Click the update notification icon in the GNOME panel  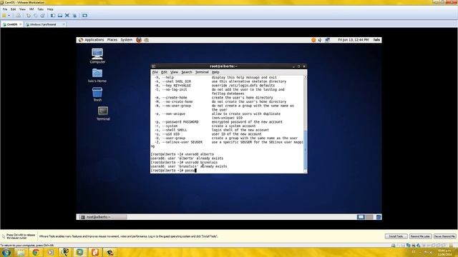[313, 40]
